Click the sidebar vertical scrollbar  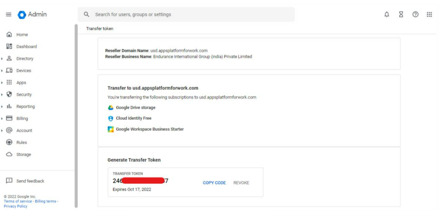76,116
